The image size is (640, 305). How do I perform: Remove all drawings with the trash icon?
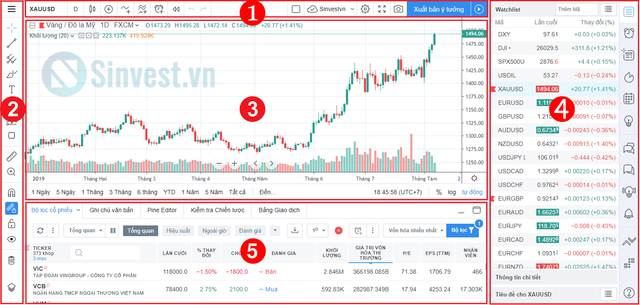coord(12,260)
